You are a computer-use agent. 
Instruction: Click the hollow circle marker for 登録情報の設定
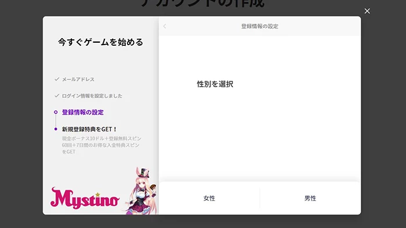click(56, 112)
